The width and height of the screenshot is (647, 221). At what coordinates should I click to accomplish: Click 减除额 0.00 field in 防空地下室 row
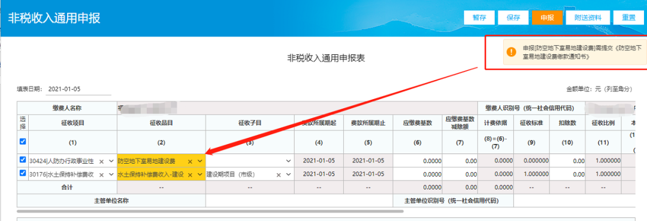pos(460,161)
